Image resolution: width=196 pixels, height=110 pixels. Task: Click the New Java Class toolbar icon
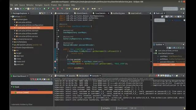70,9
